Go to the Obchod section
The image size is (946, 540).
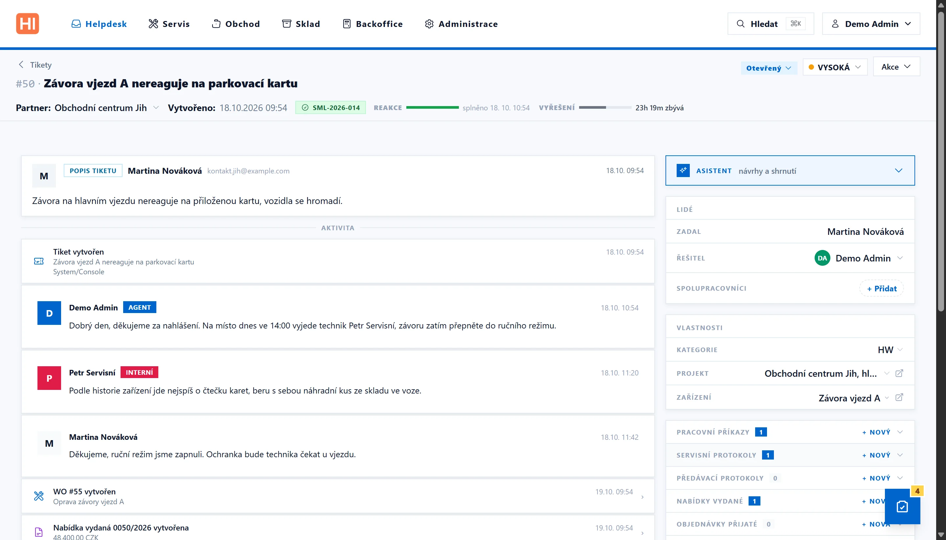coord(236,24)
